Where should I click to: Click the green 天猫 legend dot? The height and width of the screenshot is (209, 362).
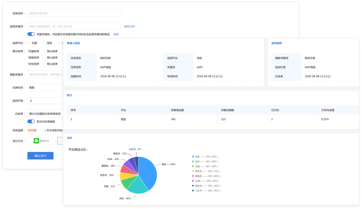pos(193,166)
